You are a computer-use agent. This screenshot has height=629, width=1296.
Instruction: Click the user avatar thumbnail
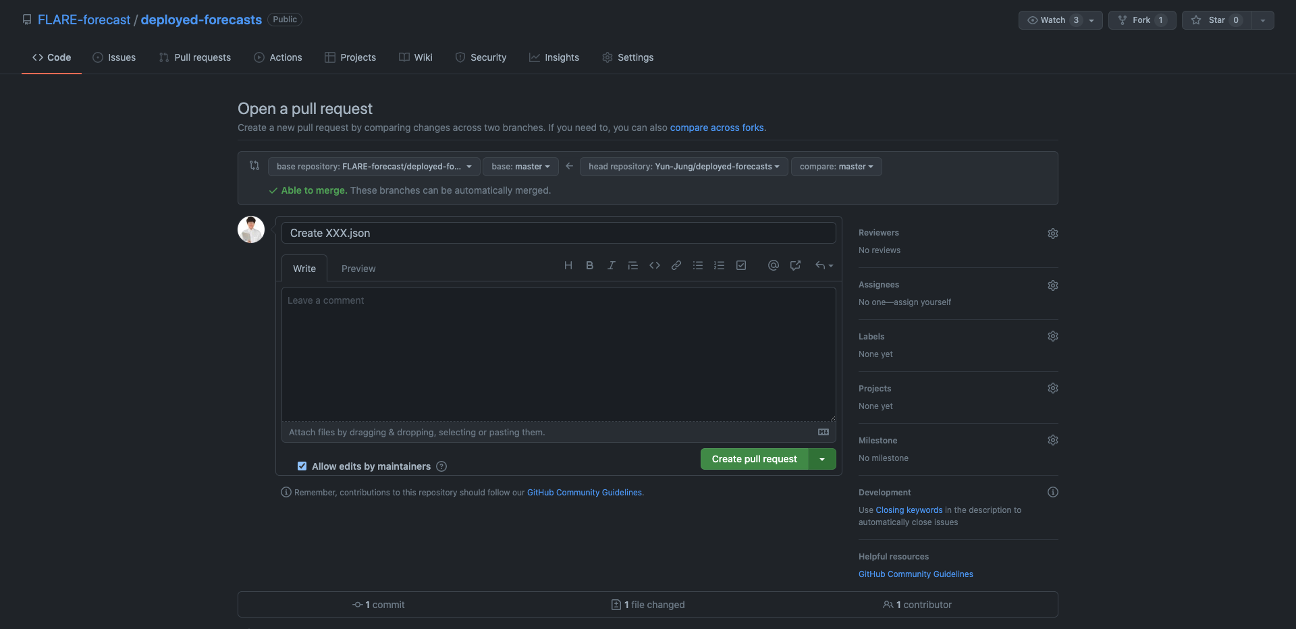pyautogui.click(x=251, y=229)
